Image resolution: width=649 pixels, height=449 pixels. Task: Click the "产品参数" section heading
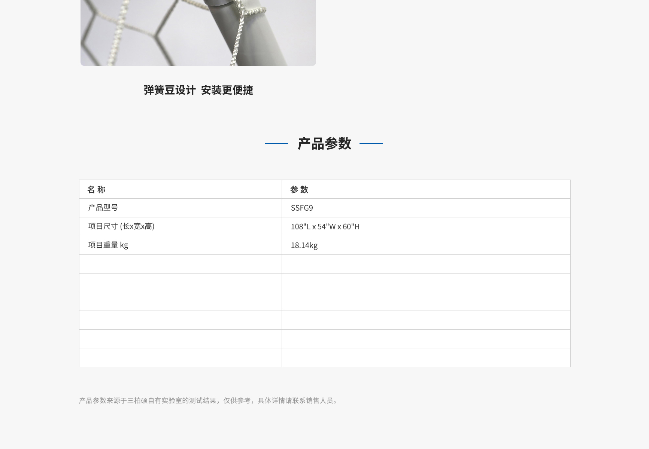pyautogui.click(x=324, y=144)
